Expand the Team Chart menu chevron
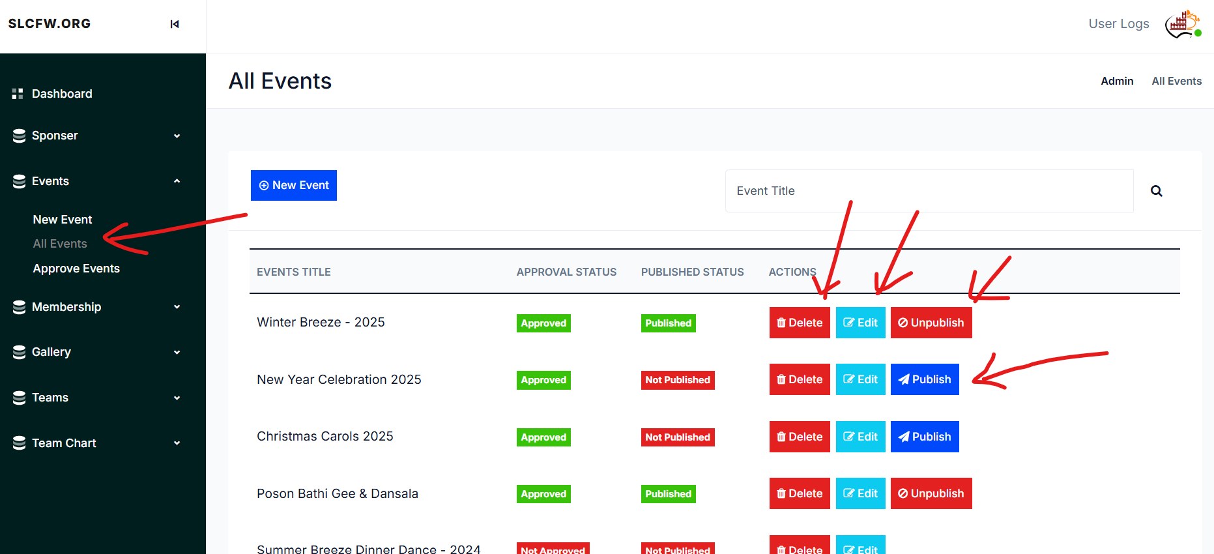The image size is (1214, 554). click(x=177, y=443)
